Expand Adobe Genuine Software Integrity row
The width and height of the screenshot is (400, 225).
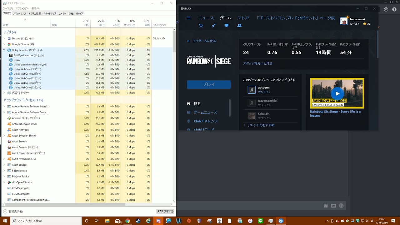[x=4, y=107]
